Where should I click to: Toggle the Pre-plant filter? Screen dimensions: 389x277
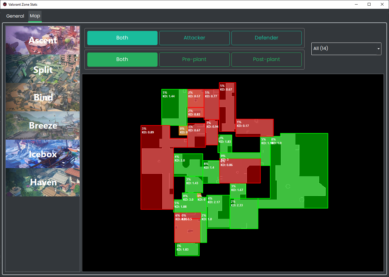[194, 60]
